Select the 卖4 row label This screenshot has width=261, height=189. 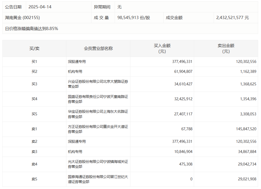(x=34, y=164)
